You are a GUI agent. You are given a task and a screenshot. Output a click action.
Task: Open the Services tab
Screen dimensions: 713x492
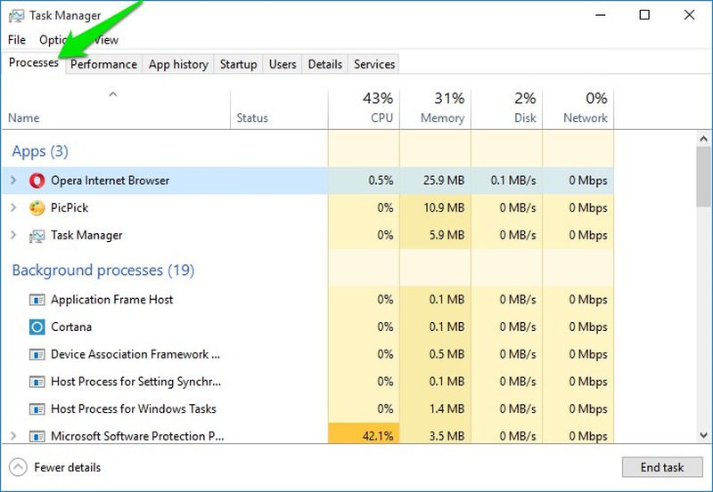tap(374, 64)
